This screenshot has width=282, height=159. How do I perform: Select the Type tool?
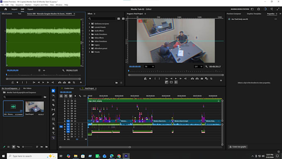click(x=53, y=133)
